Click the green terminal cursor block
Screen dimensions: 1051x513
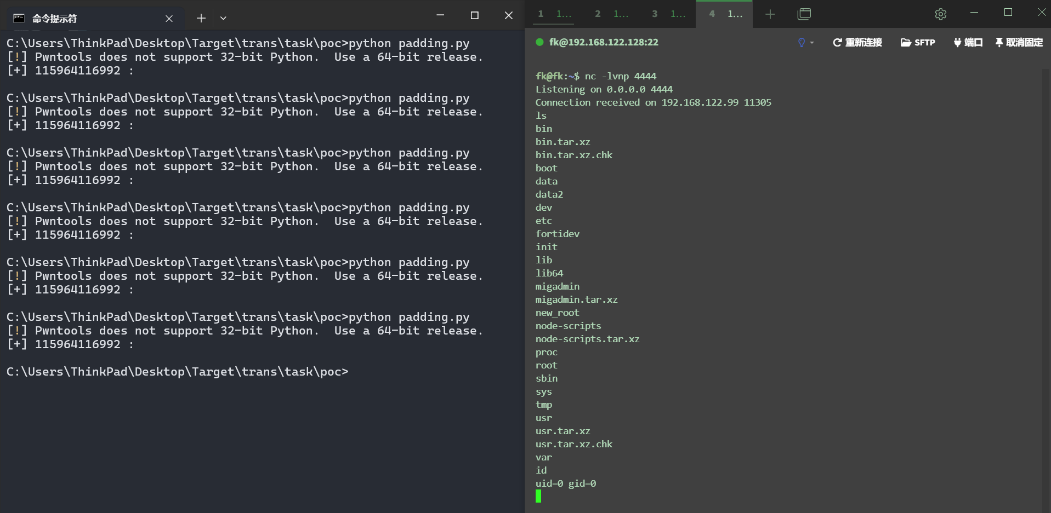pos(538,496)
